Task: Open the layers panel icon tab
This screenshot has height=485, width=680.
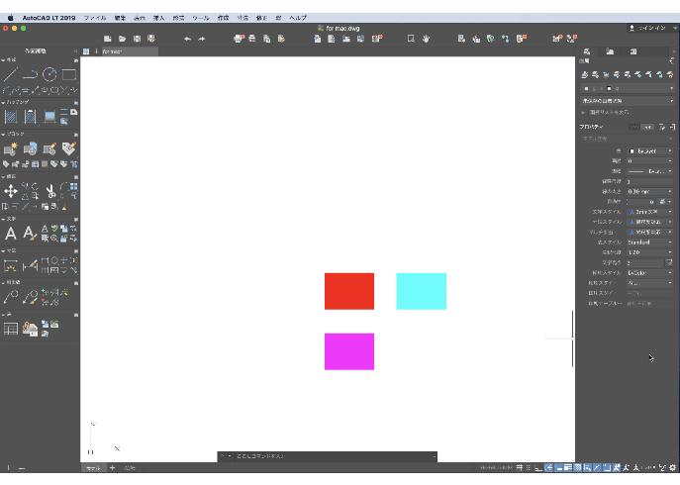Action: [587, 51]
